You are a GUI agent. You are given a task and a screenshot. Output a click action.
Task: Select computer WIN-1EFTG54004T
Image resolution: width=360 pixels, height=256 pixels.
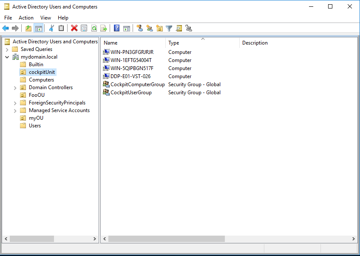(131, 60)
